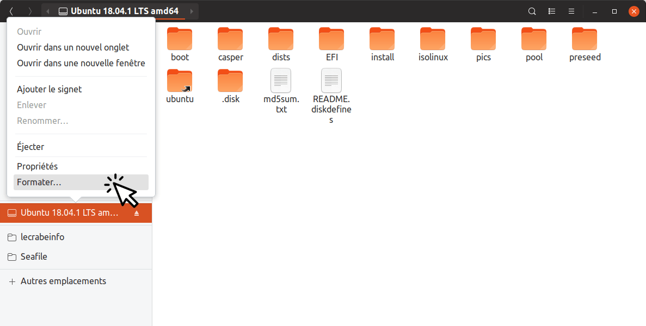Screen dimensions: 646x326
Task: Choose Ouvrir dans une nouvelle fenêtre
Action: coord(81,63)
